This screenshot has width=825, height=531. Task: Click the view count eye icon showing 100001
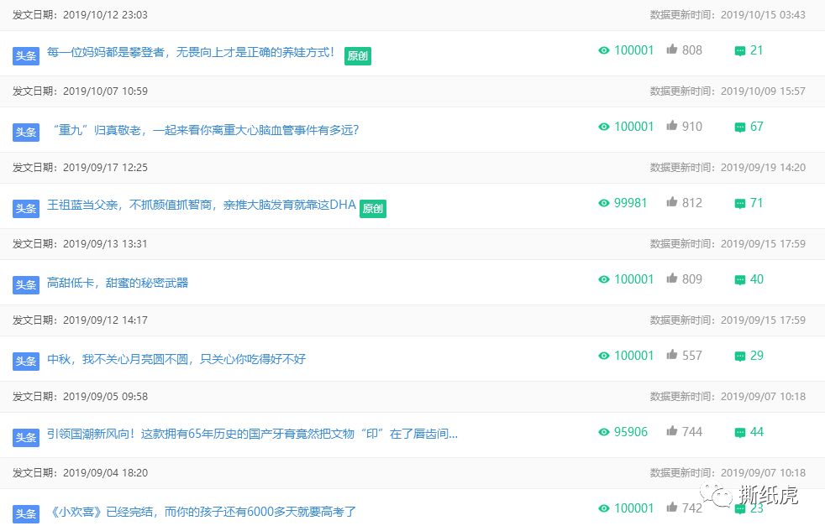(x=604, y=50)
